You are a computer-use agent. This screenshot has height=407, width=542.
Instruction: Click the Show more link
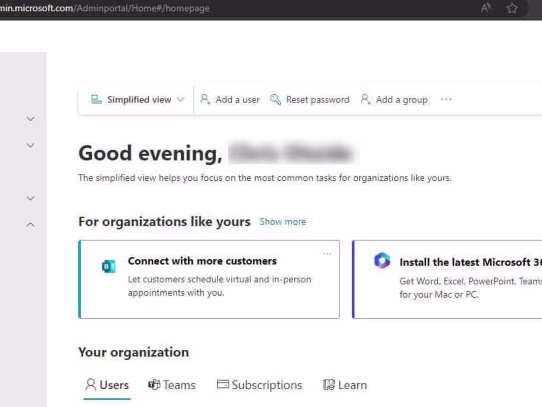[282, 221]
